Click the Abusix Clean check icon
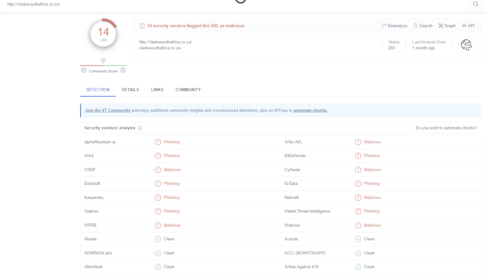 158,239
